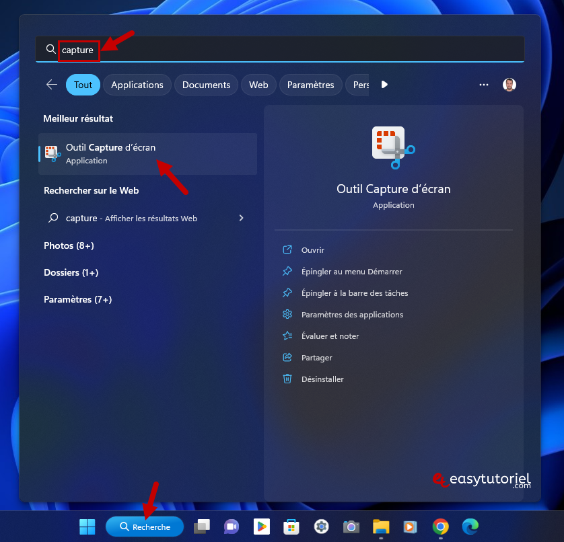Switch to the Documents filter tab
564x542 pixels.
point(206,85)
